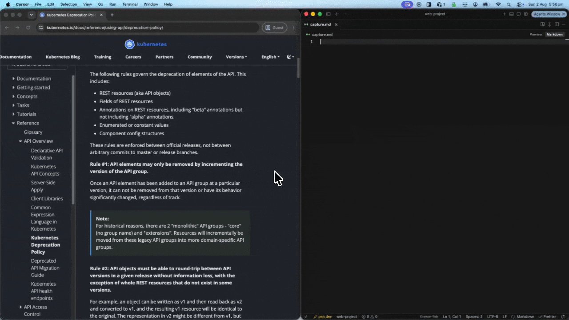Open editor more actions ellipsis
This screenshot has width=569, height=320.
click(564, 24)
